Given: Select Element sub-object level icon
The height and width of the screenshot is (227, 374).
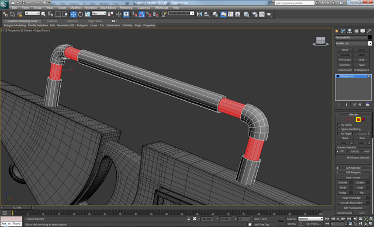Looking at the screenshot, I should point(363,120).
